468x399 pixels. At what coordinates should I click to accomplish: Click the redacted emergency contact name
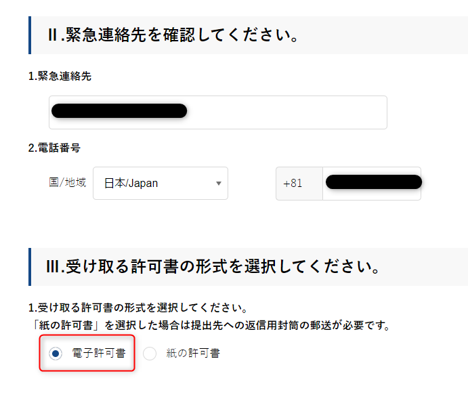(x=119, y=111)
